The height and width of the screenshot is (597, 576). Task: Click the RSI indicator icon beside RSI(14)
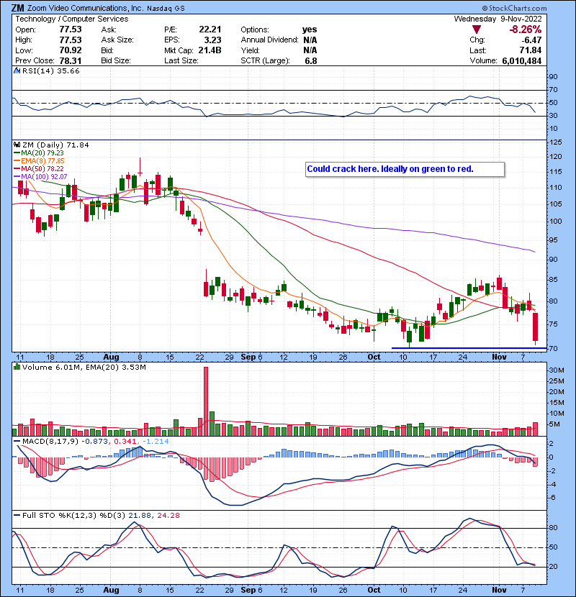pyautogui.click(x=17, y=70)
